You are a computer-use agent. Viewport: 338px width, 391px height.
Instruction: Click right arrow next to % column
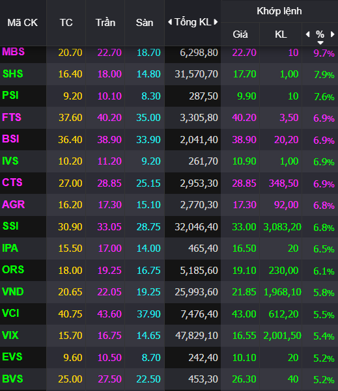click(x=332, y=34)
